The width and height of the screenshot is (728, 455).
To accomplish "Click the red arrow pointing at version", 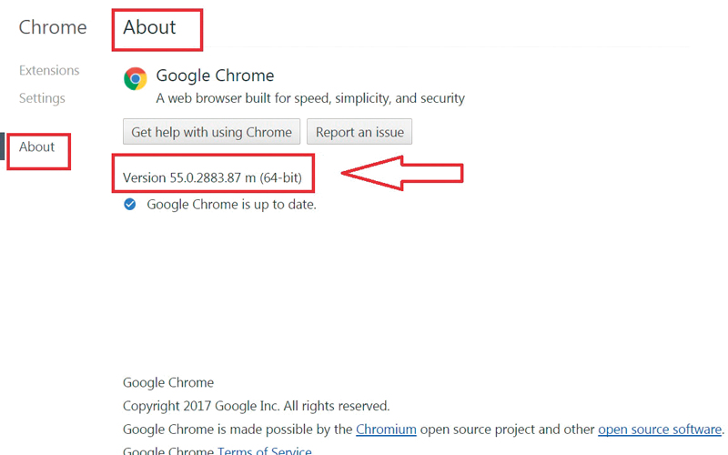I will 400,171.
